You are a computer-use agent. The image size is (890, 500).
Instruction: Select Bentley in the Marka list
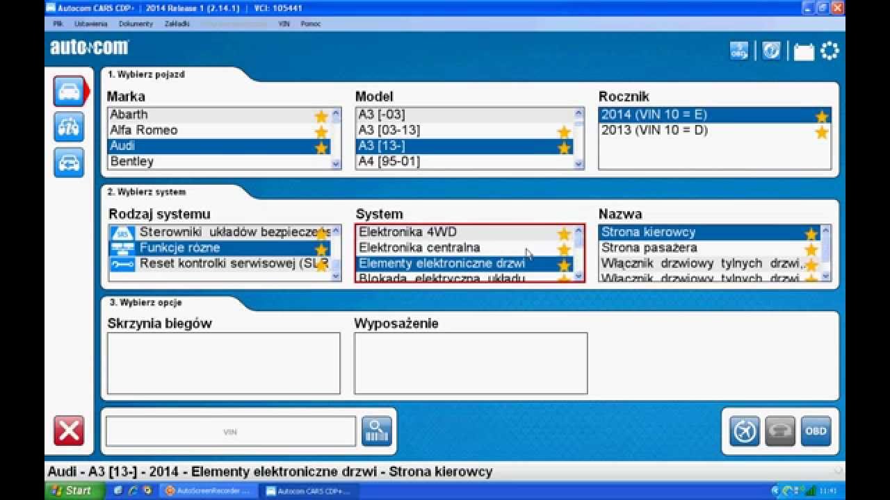[219, 162]
